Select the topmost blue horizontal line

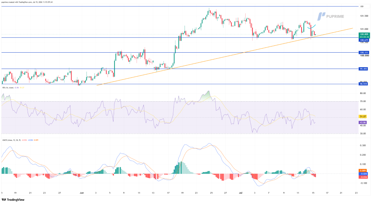180,7
